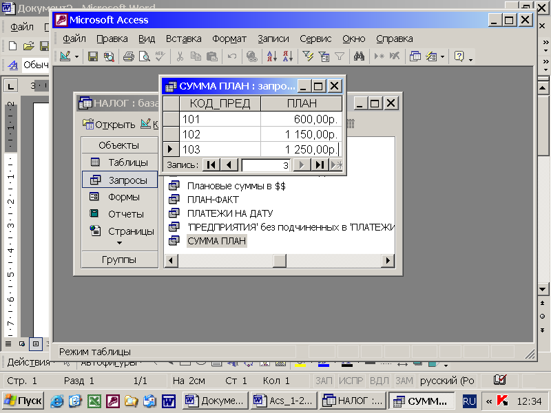The image size is (551, 413).
Task: Open the Вид menu
Action: coord(147,39)
